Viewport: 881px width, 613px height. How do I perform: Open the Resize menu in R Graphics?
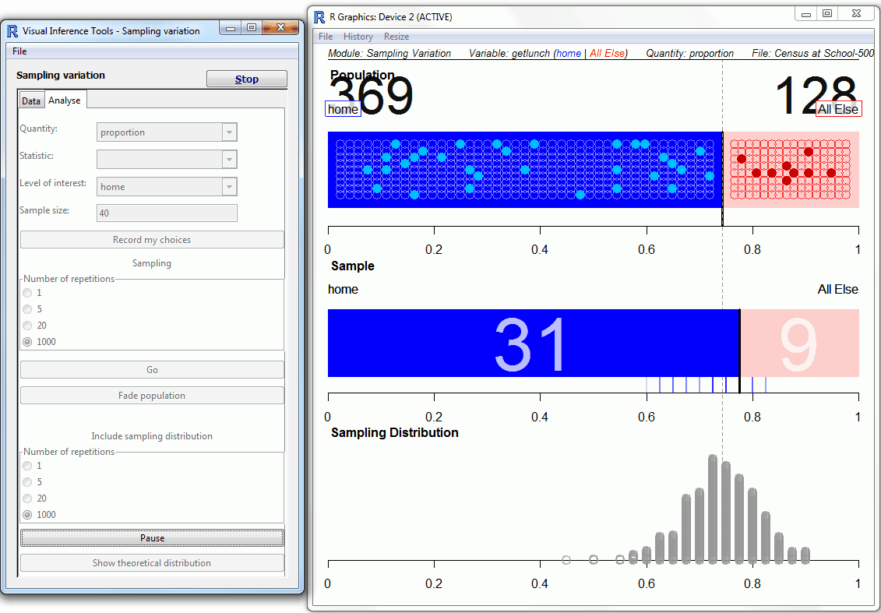pyautogui.click(x=396, y=37)
